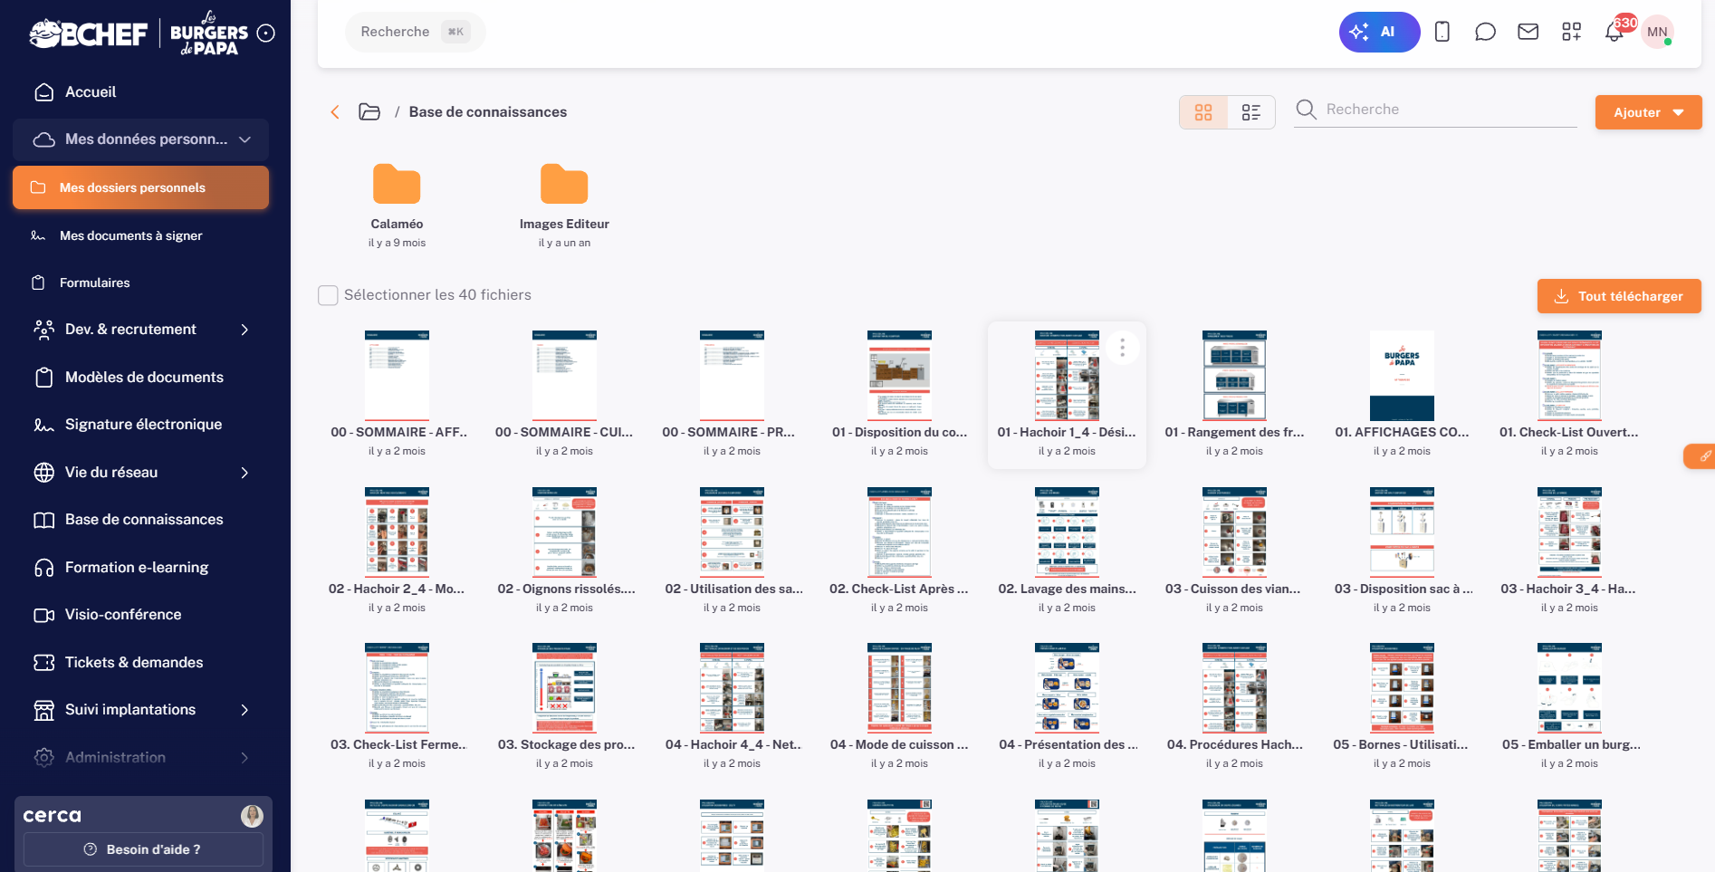Open the three-dot menu on Hachoir 1_4
The width and height of the screenshot is (1715, 872).
[x=1123, y=348]
